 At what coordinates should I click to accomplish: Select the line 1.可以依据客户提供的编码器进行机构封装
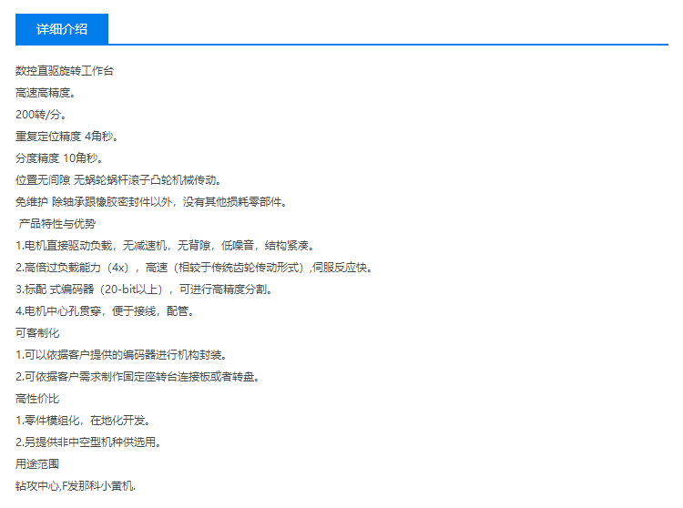121,355
